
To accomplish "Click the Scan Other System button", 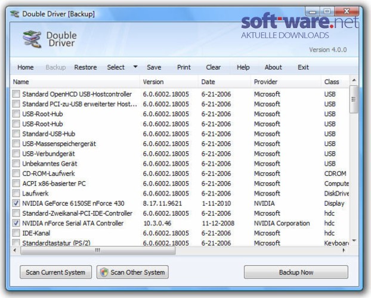I will coord(132,272).
